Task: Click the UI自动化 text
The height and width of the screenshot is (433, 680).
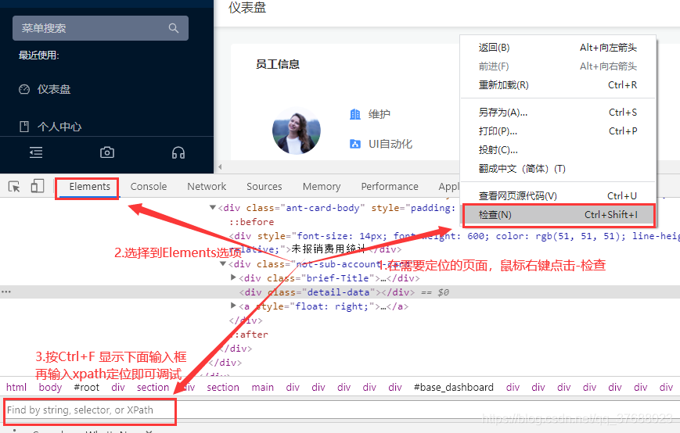Action: [390, 144]
